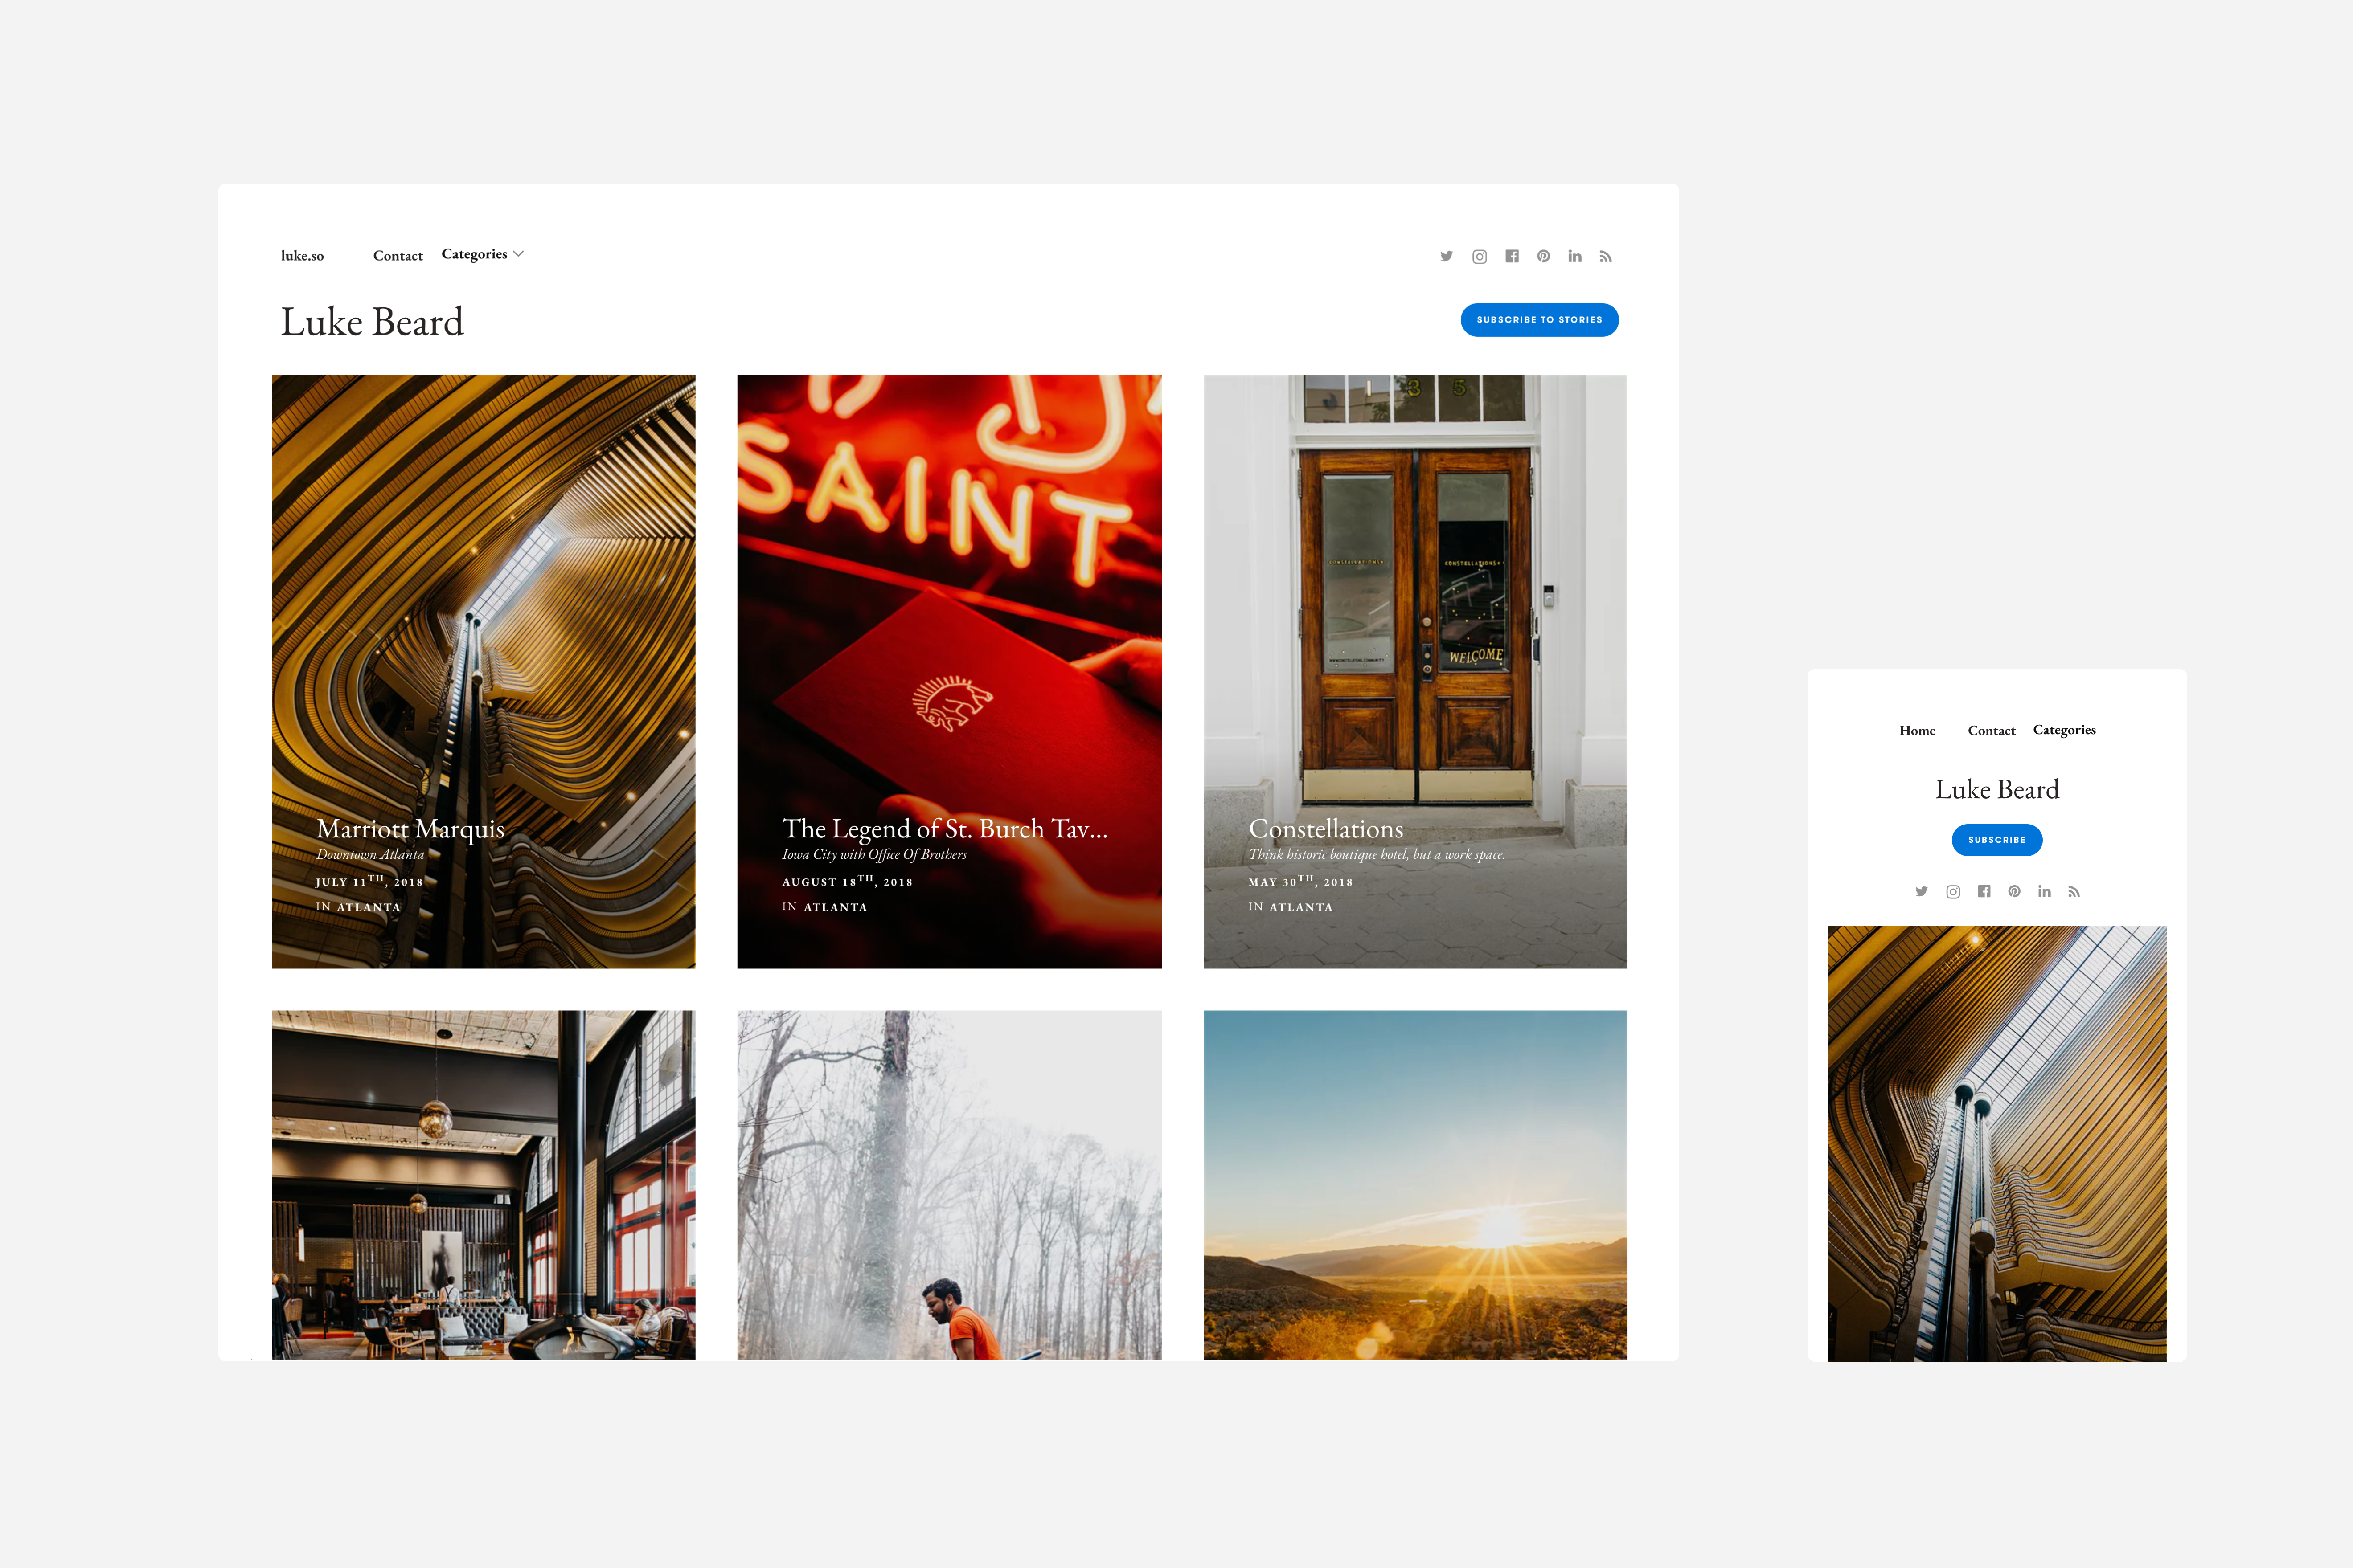
Task: Open the Marriott Marquis story card
Action: (x=483, y=671)
